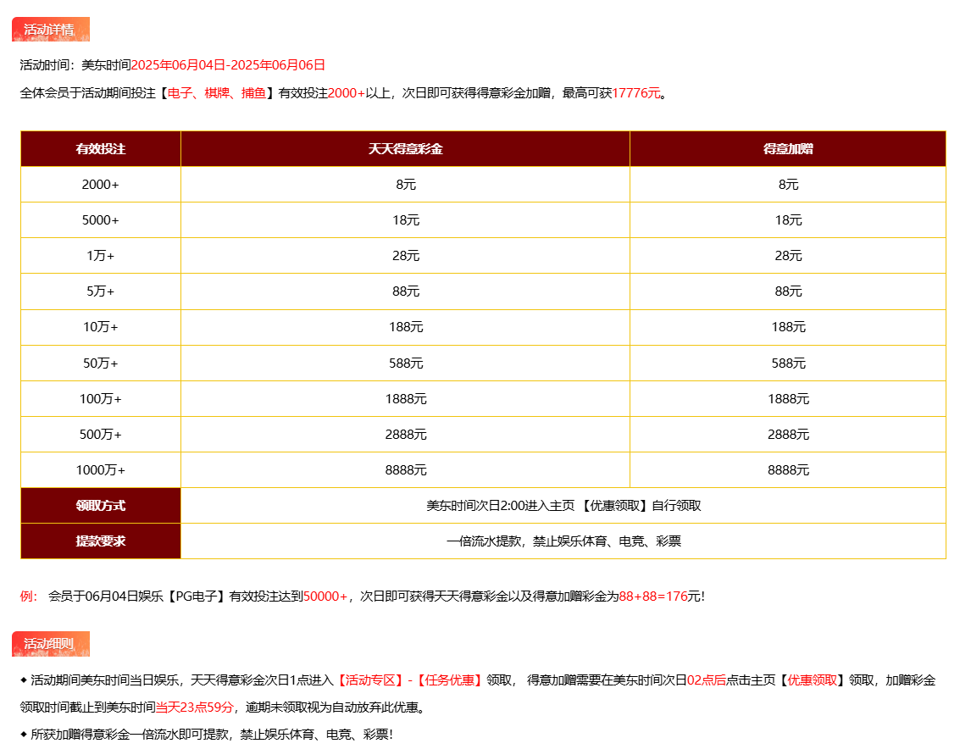The image size is (960, 749).
Task: Click 88元 in the 天天得意彩金 column
Action: pos(405,291)
